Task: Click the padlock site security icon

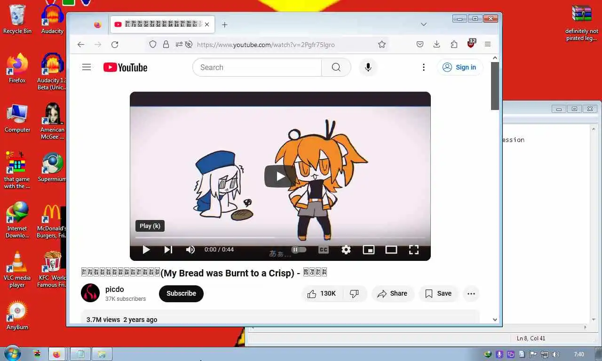Action: pos(166,45)
